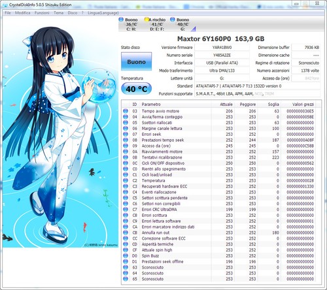The width and height of the screenshot is (327, 290).
Task: Click status icon of Avvia/ferma conteggio row
Action: (x=126, y=117)
